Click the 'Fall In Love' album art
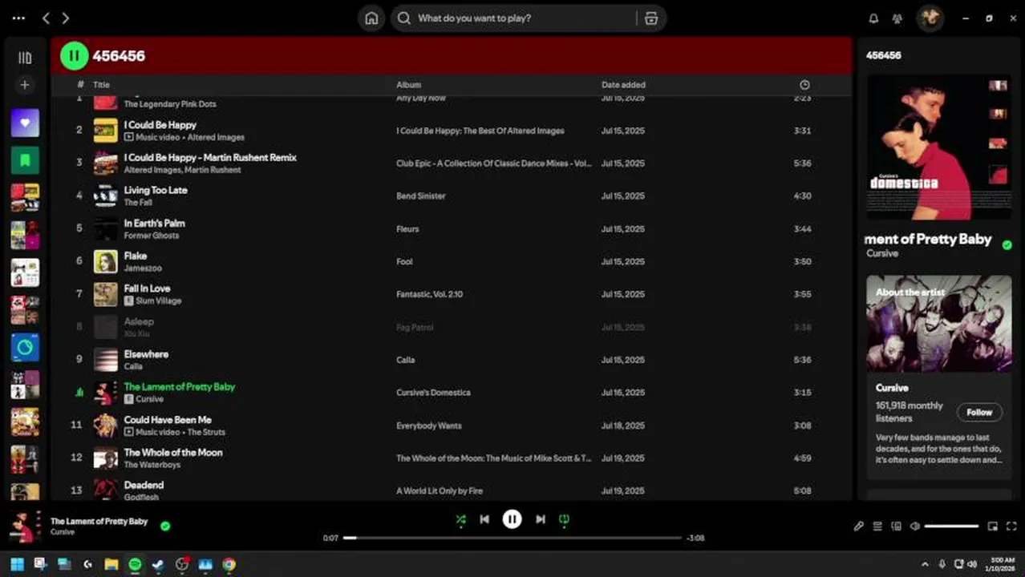 (105, 294)
